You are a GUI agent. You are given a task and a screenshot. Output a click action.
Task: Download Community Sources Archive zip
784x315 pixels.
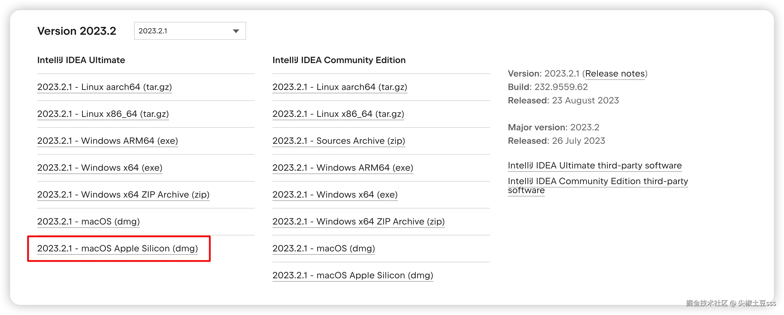pyautogui.click(x=339, y=141)
